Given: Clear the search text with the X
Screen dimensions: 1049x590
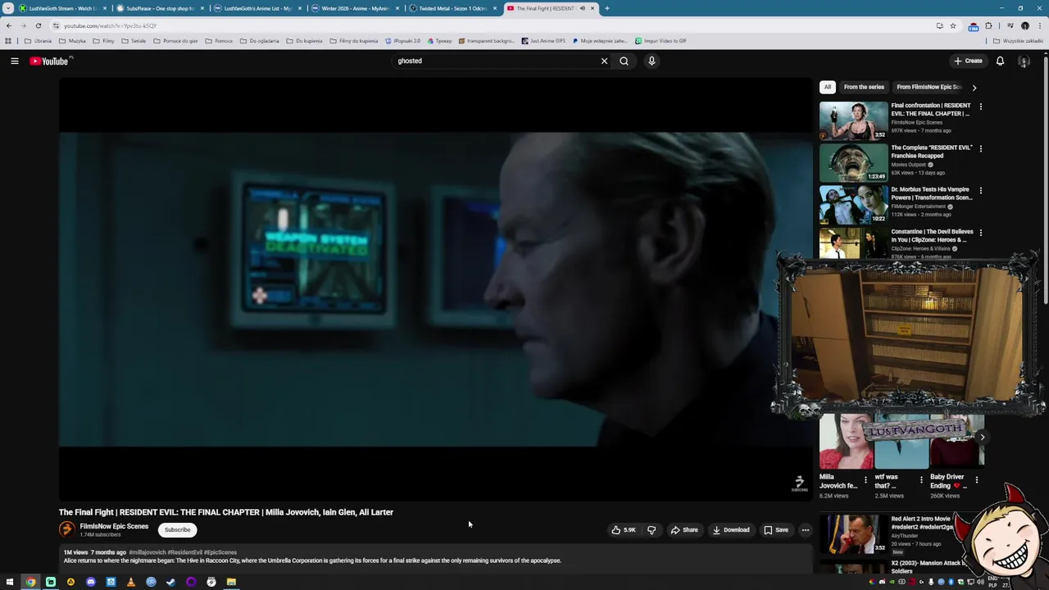Looking at the screenshot, I should 604,61.
